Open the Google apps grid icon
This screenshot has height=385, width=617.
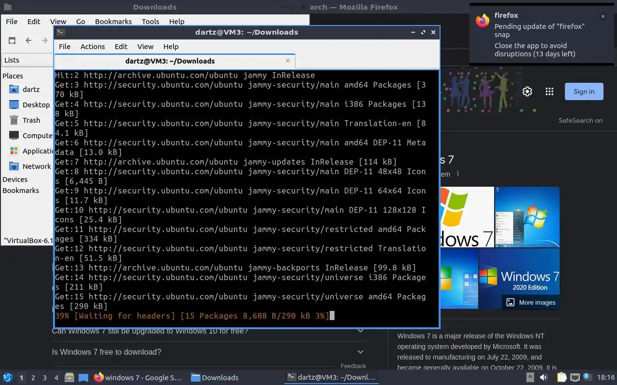(x=549, y=91)
